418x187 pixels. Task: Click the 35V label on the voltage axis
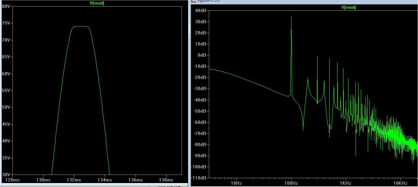click(x=6, y=158)
